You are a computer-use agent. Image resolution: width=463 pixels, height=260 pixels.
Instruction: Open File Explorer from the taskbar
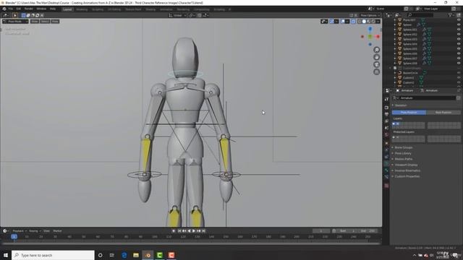pyautogui.click(x=136, y=255)
